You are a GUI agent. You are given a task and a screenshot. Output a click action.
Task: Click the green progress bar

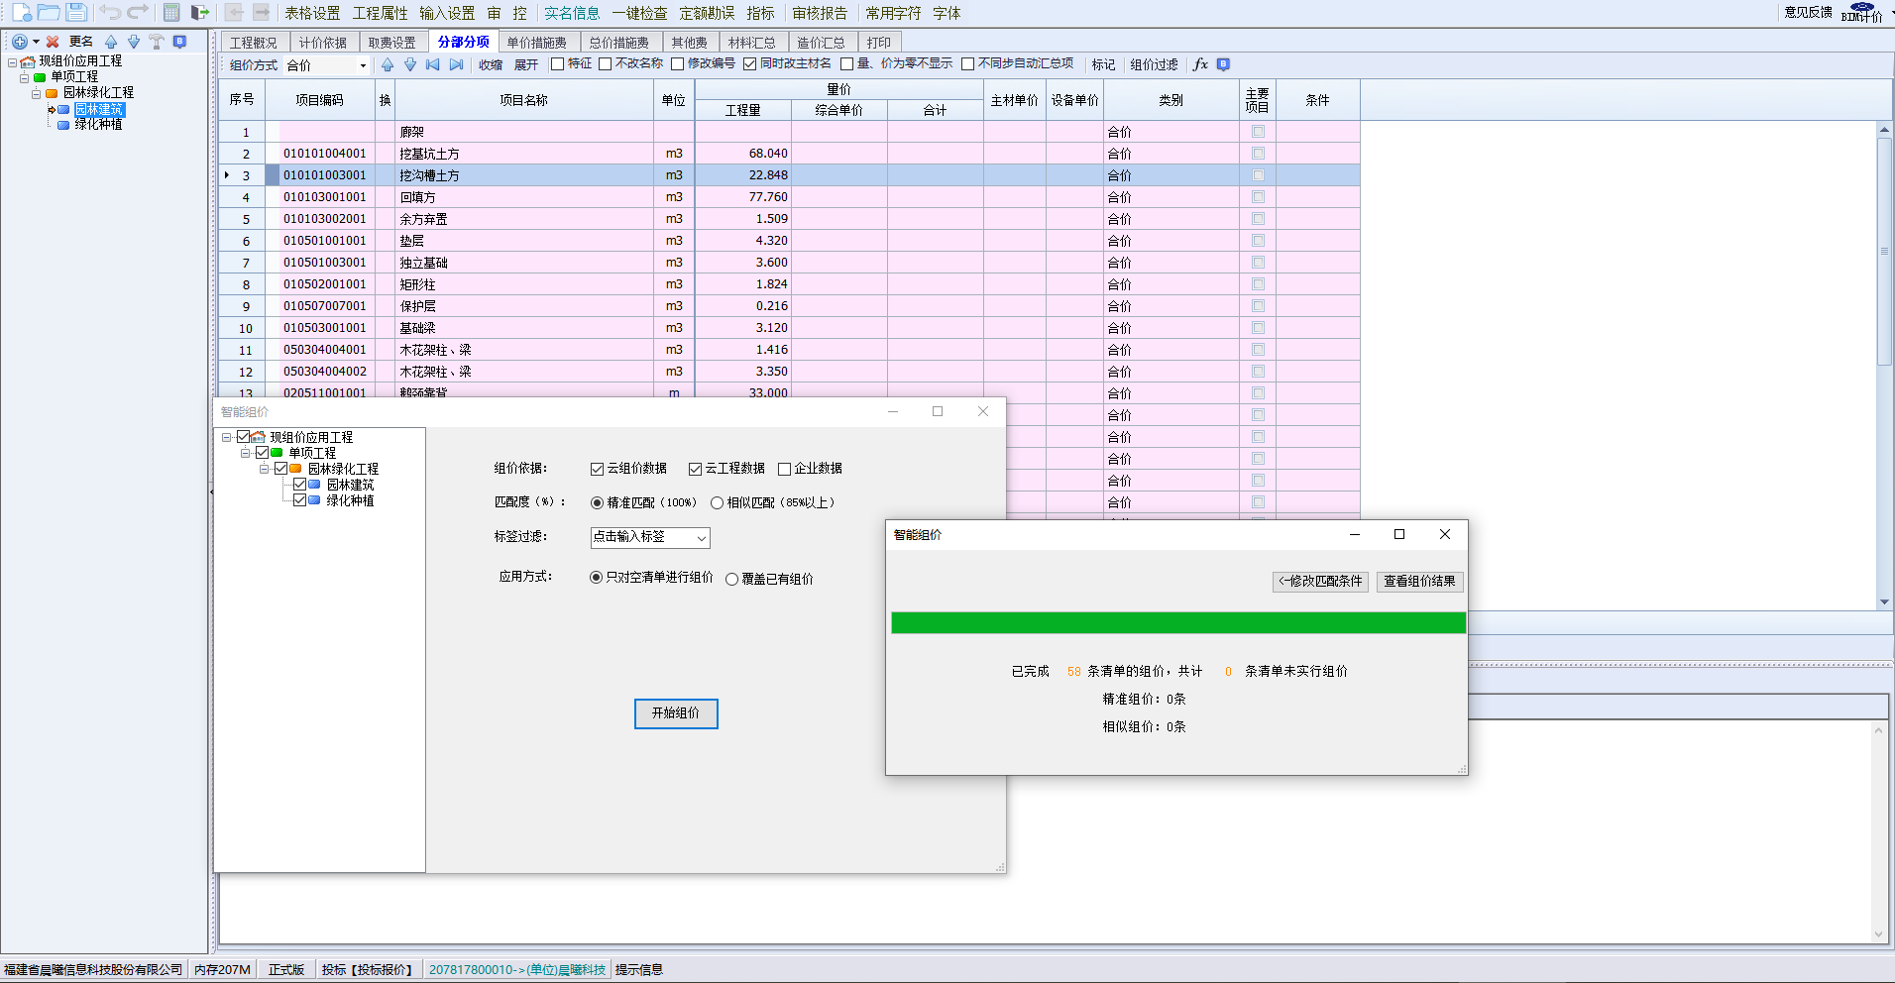click(1178, 622)
